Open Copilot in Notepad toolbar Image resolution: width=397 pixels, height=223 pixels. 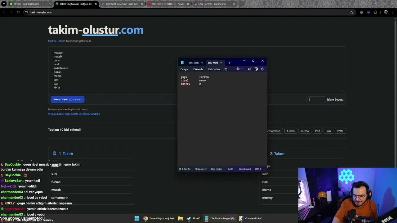tap(238, 69)
